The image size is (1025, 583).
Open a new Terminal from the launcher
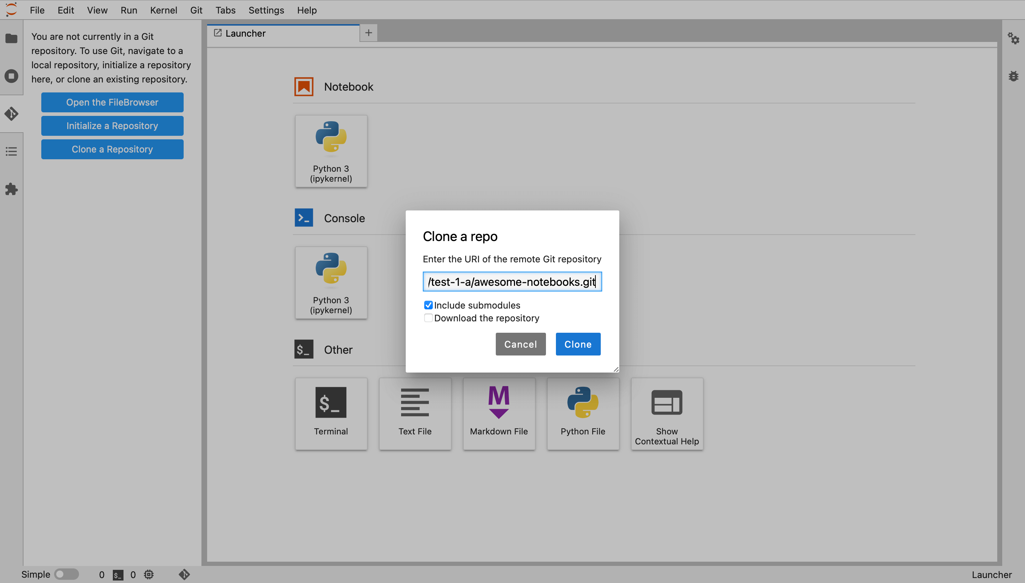coord(331,413)
